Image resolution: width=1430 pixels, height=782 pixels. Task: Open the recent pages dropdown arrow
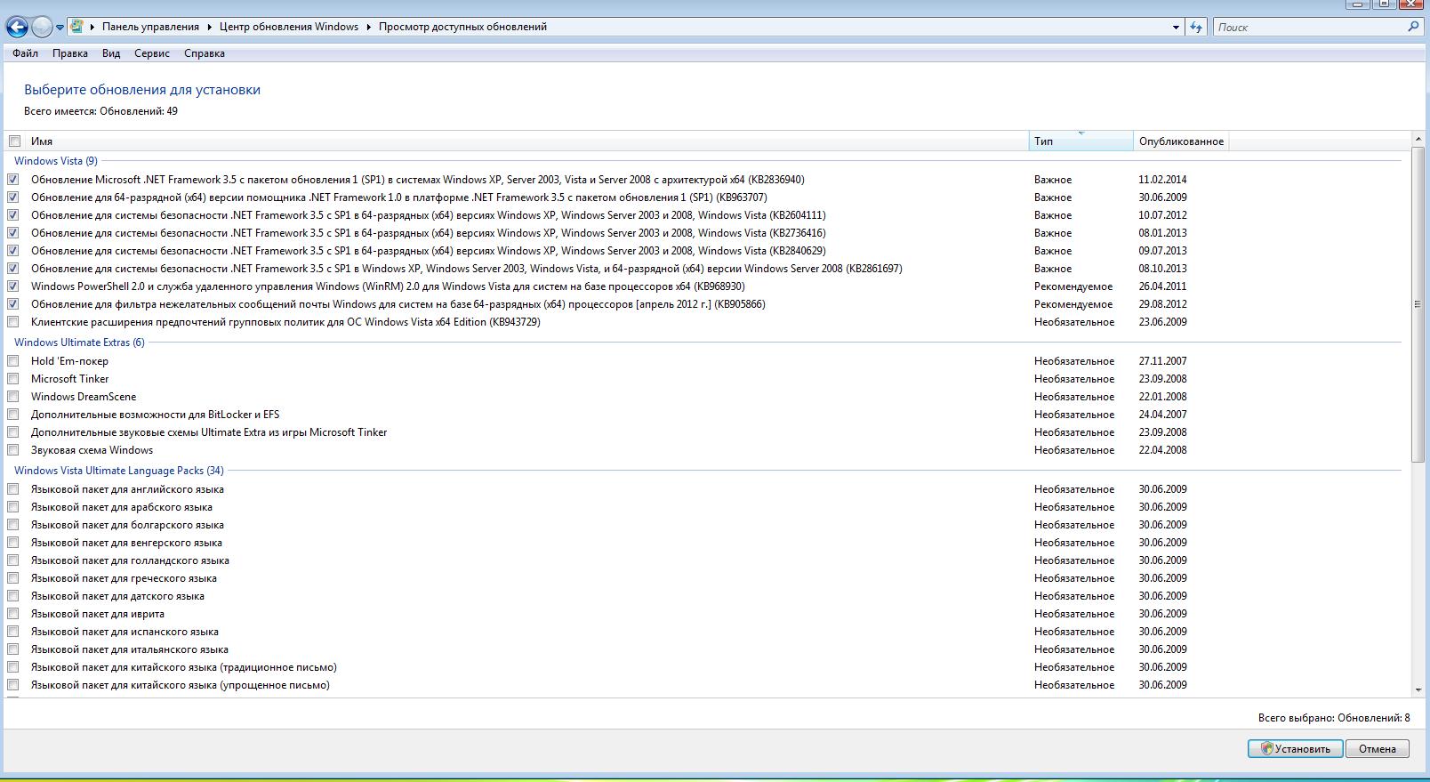pyautogui.click(x=60, y=28)
